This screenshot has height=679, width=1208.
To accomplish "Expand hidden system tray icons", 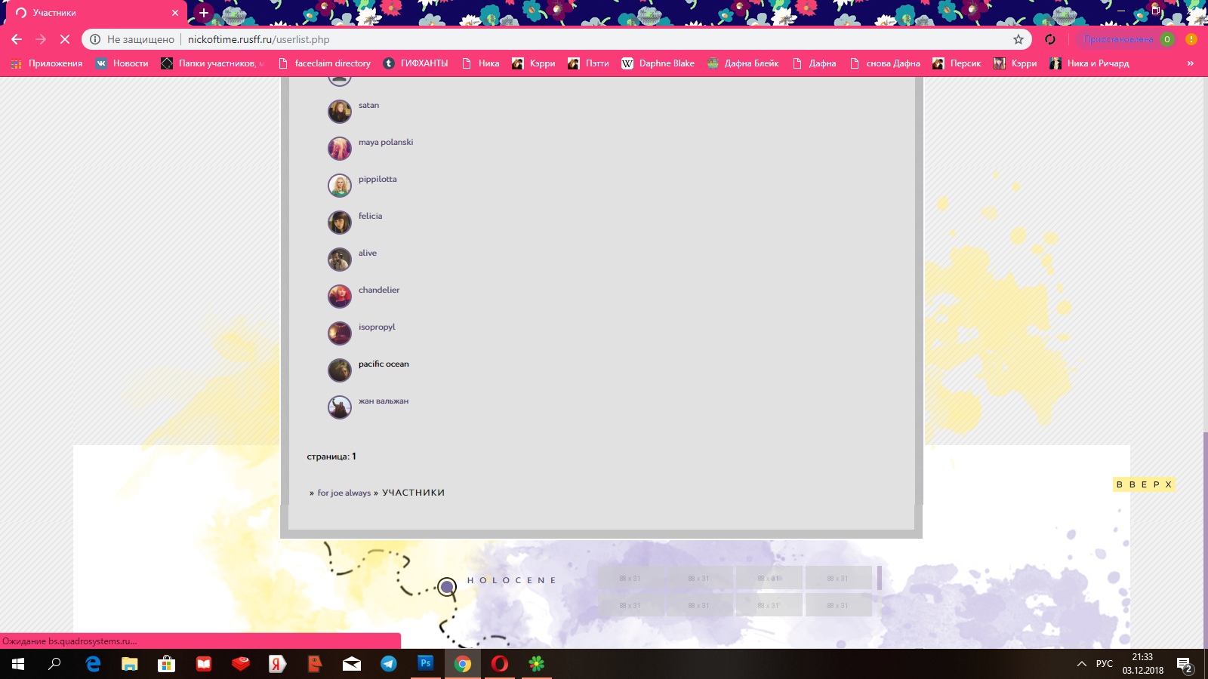I will pos(1081,664).
